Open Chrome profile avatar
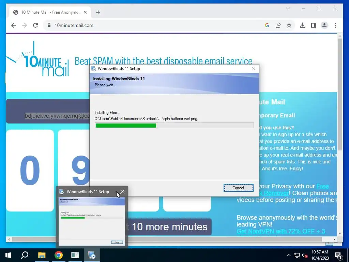349x262 pixels. pos(324,25)
